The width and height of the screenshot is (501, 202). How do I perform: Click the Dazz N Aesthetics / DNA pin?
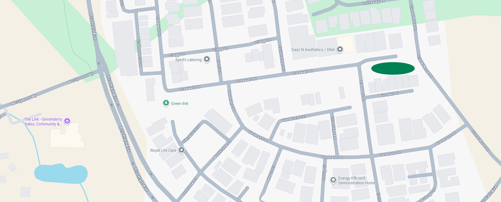pos(340,49)
